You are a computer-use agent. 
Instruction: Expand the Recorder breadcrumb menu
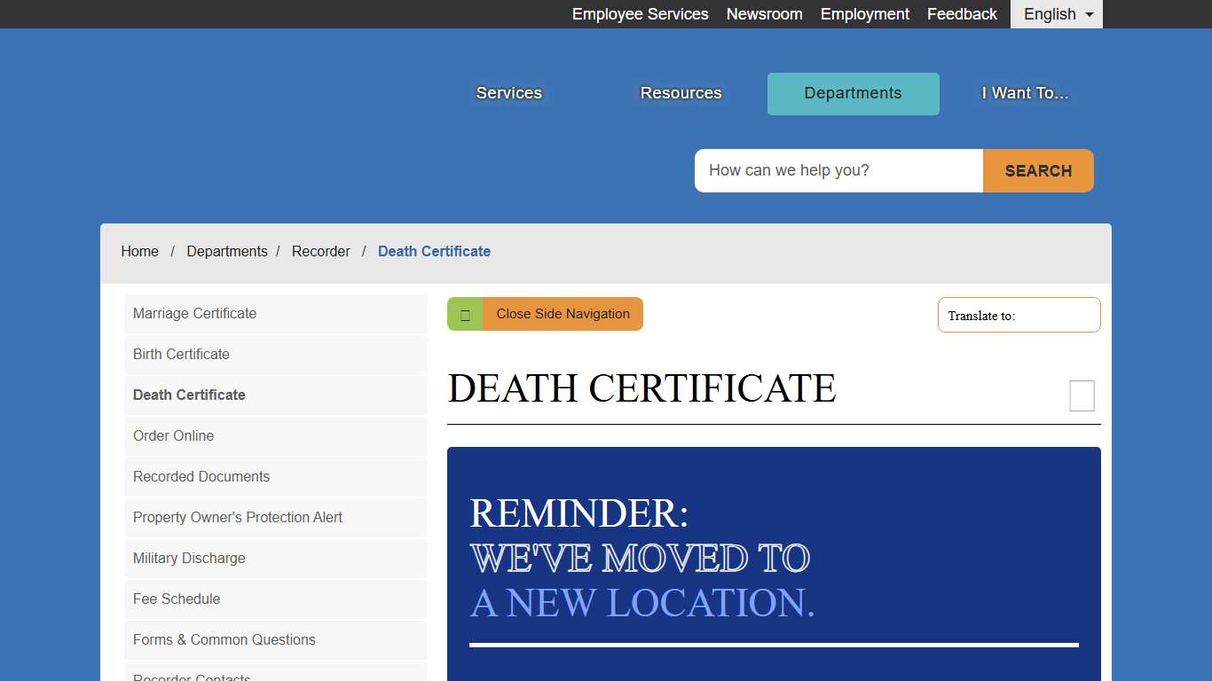click(321, 251)
